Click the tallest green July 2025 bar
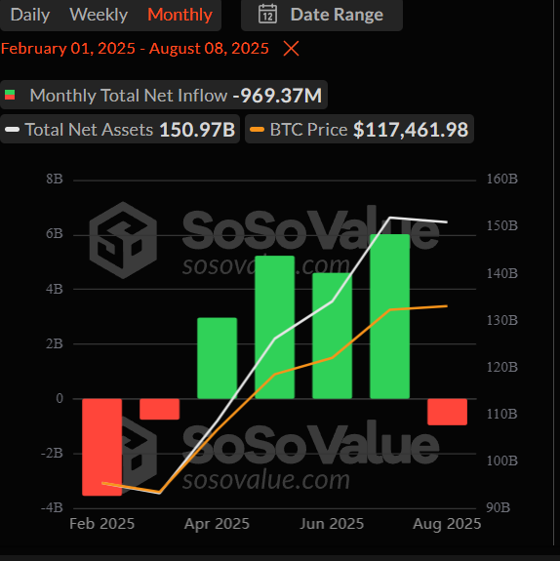The height and width of the screenshot is (561, 560). coord(389,316)
